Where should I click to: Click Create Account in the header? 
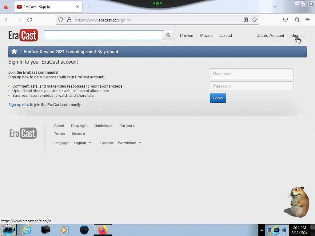click(x=270, y=36)
